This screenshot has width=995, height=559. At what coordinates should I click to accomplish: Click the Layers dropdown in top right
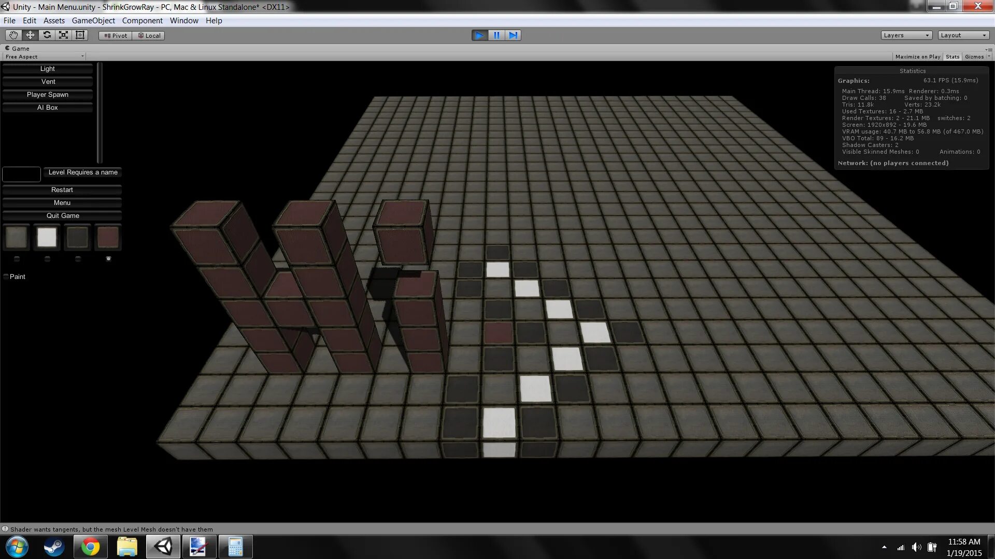click(905, 35)
